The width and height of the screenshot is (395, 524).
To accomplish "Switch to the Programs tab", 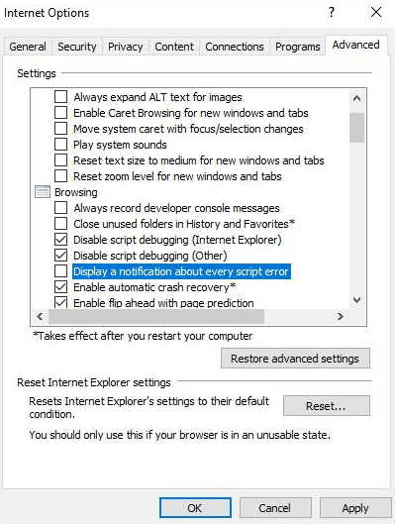I will [298, 47].
